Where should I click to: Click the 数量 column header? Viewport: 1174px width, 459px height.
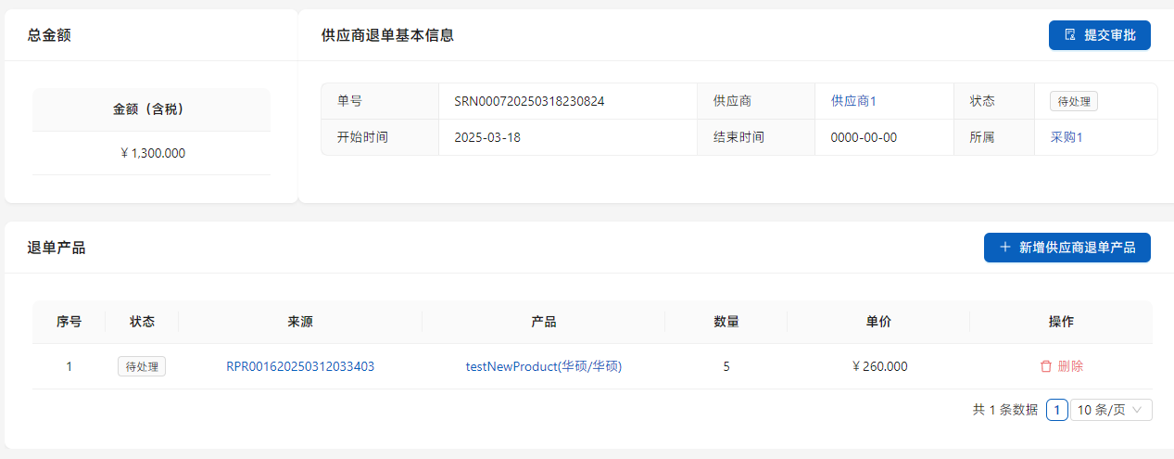[726, 322]
